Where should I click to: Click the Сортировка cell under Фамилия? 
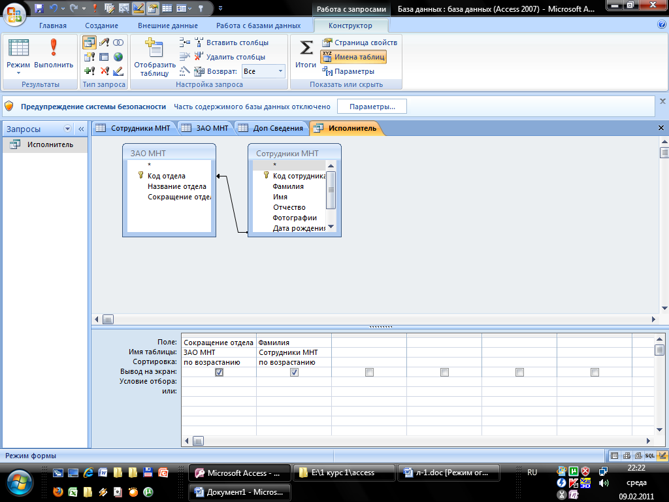click(294, 362)
